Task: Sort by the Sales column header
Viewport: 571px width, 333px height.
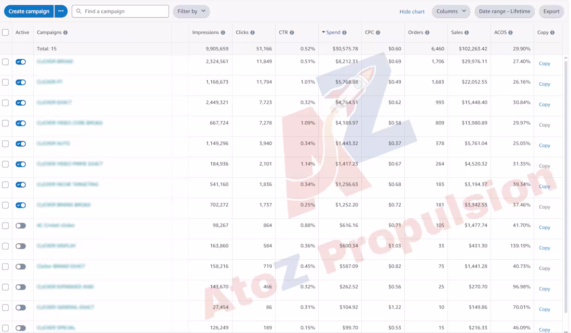Action: point(457,32)
